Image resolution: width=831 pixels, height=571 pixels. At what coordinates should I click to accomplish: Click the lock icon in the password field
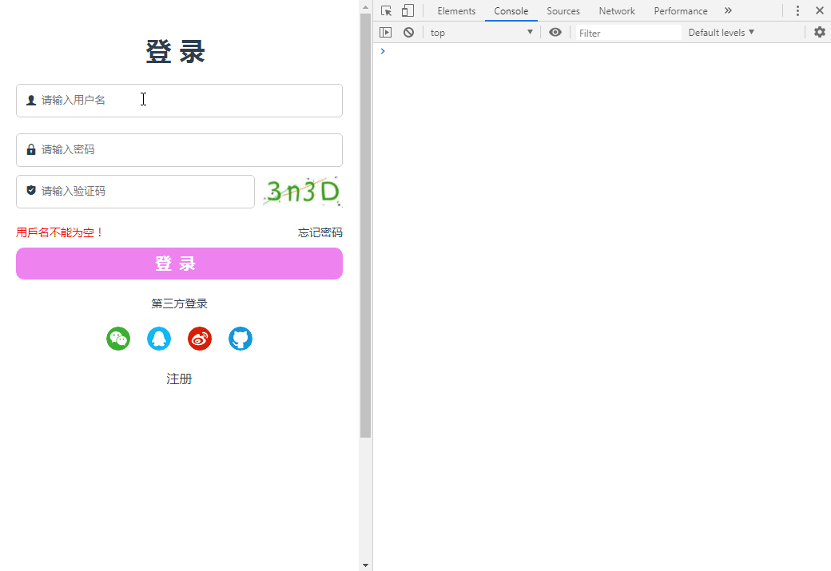coord(30,149)
